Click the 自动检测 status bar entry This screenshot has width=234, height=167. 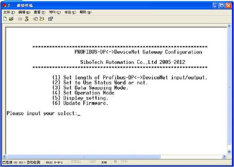(33, 162)
